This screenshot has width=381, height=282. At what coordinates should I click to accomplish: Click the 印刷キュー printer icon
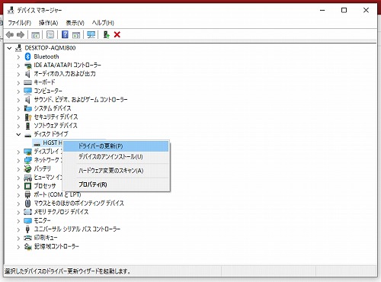point(27,238)
